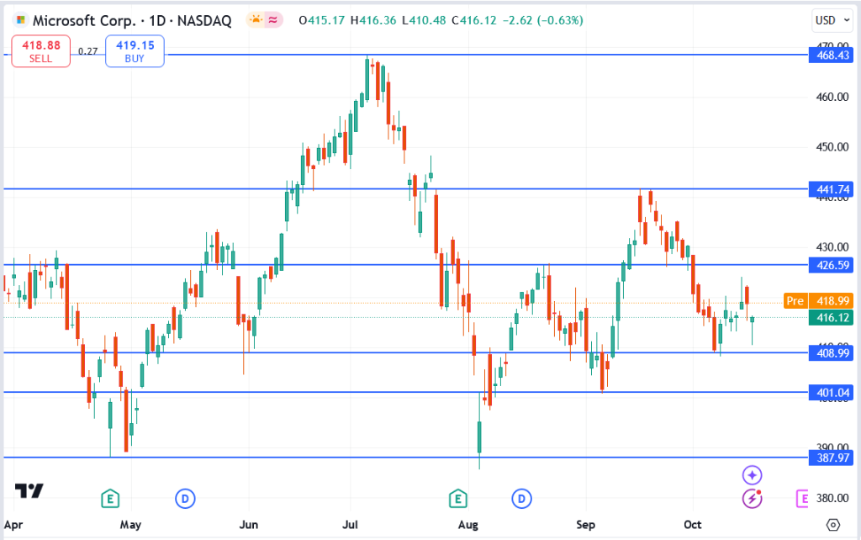Image resolution: width=861 pixels, height=540 pixels.
Task: Open the late July earnings E marker
Action: pyautogui.click(x=458, y=499)
